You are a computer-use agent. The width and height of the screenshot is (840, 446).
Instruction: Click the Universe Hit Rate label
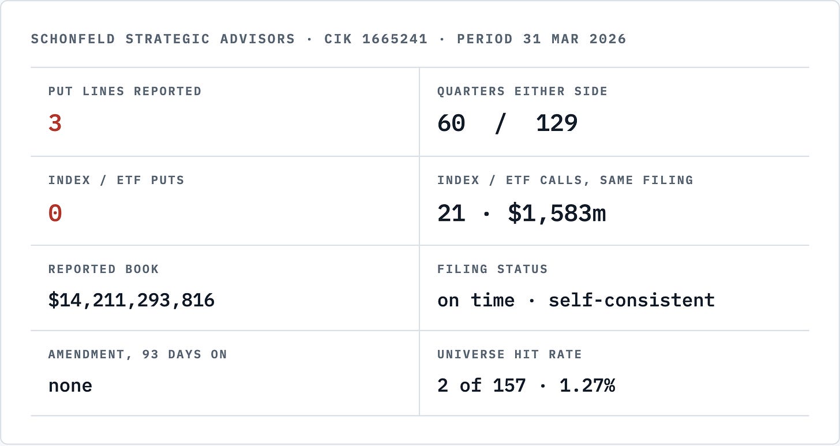pos(509,354)
